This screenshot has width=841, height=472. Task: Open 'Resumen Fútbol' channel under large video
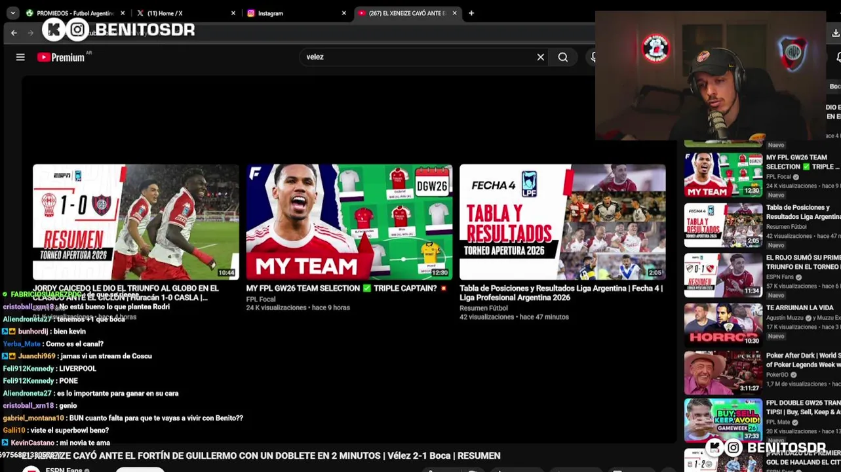[484, 308]
